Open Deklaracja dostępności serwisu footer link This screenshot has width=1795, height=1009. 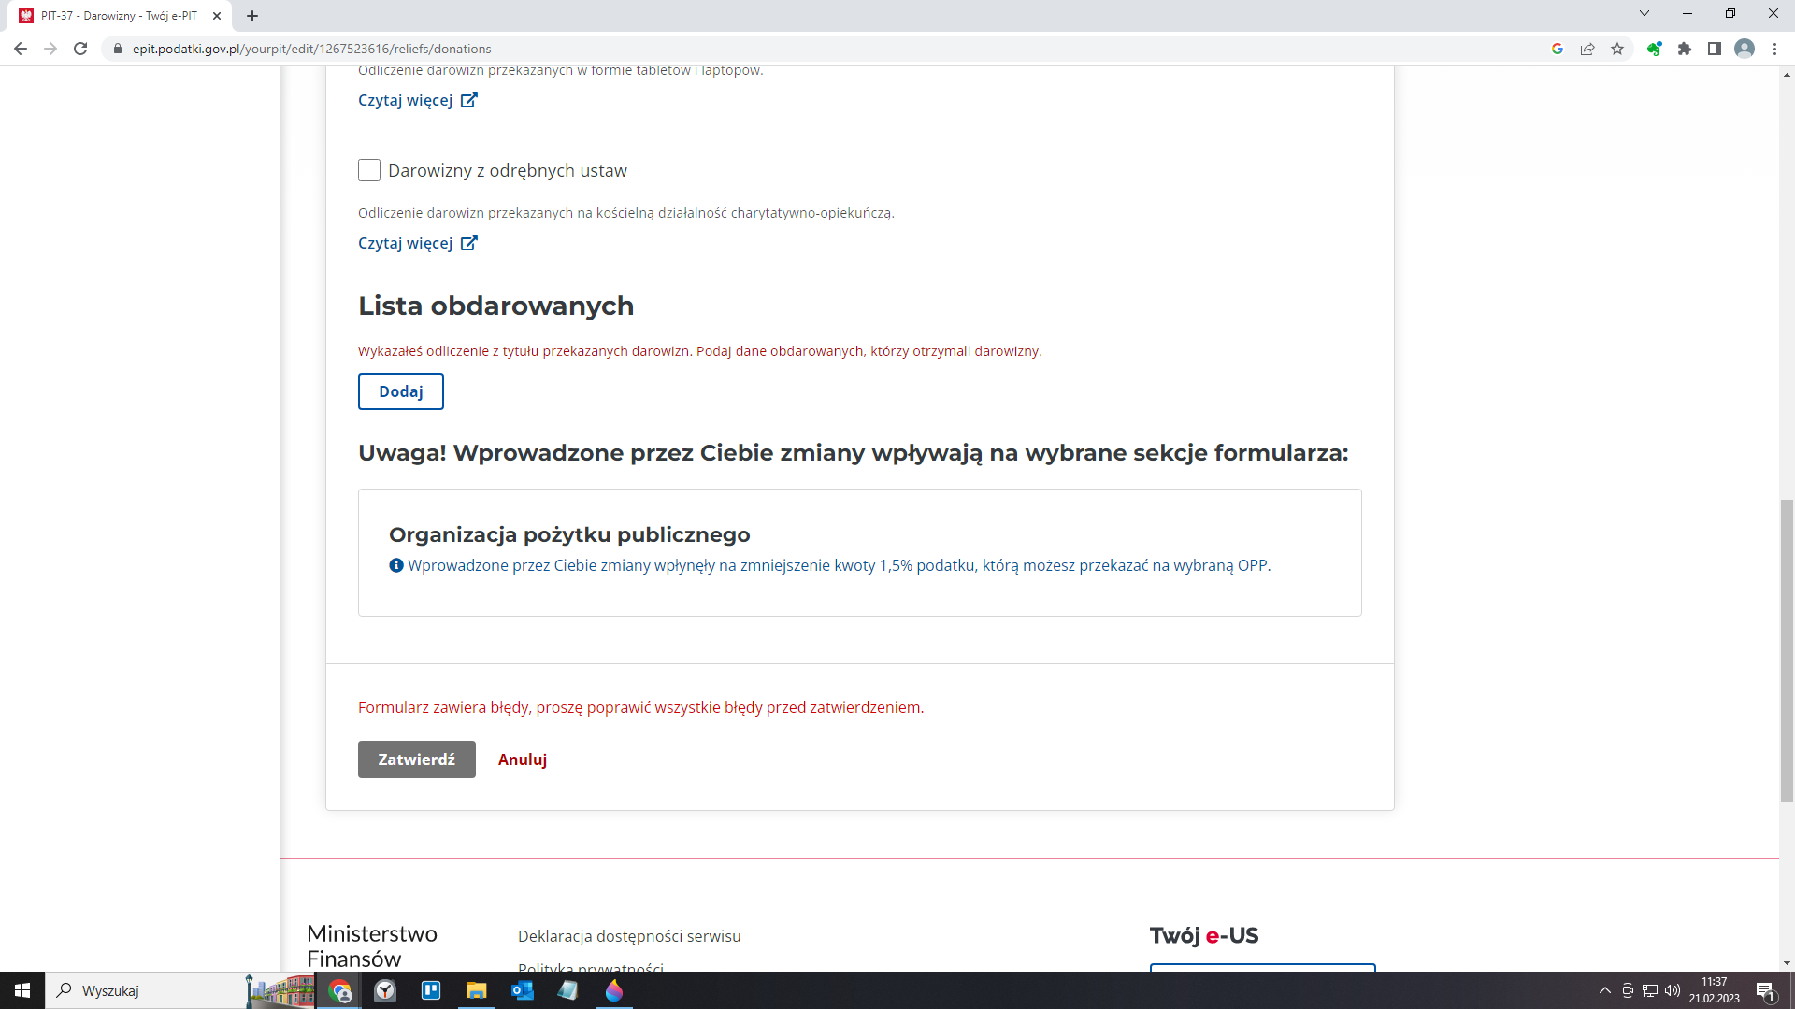coord(629,936)
